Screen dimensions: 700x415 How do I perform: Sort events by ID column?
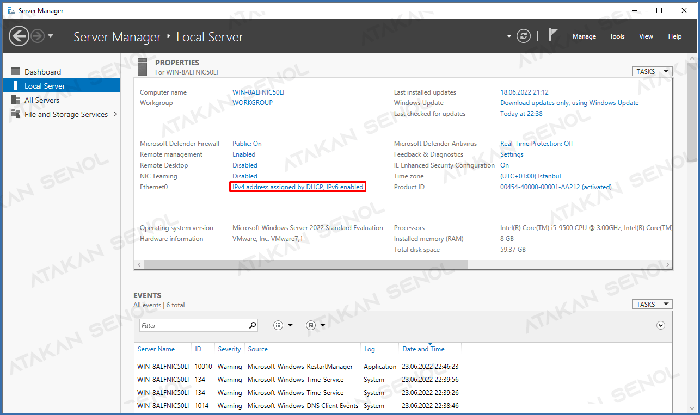coord(199,349)
